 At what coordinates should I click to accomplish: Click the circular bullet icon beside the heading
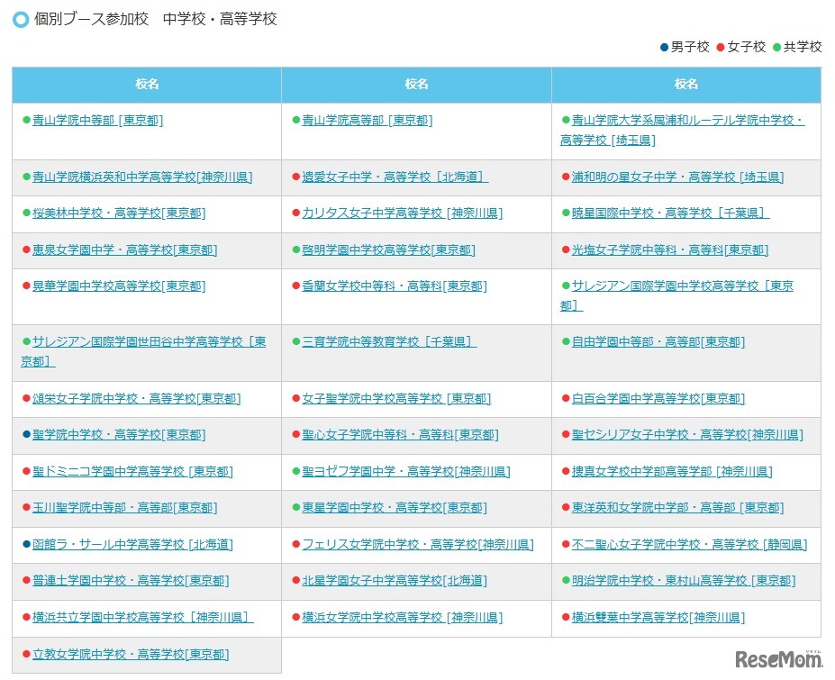[x=19, y=18]
